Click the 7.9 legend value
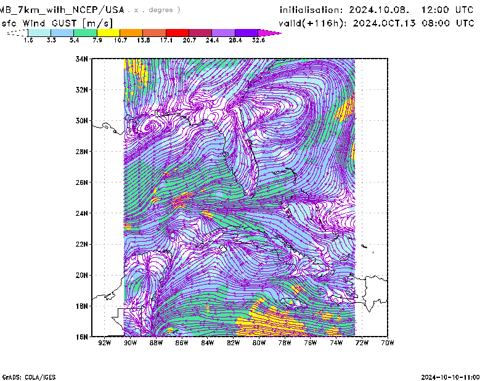Viewport: 493px width, 381px height. click(97, 40)
